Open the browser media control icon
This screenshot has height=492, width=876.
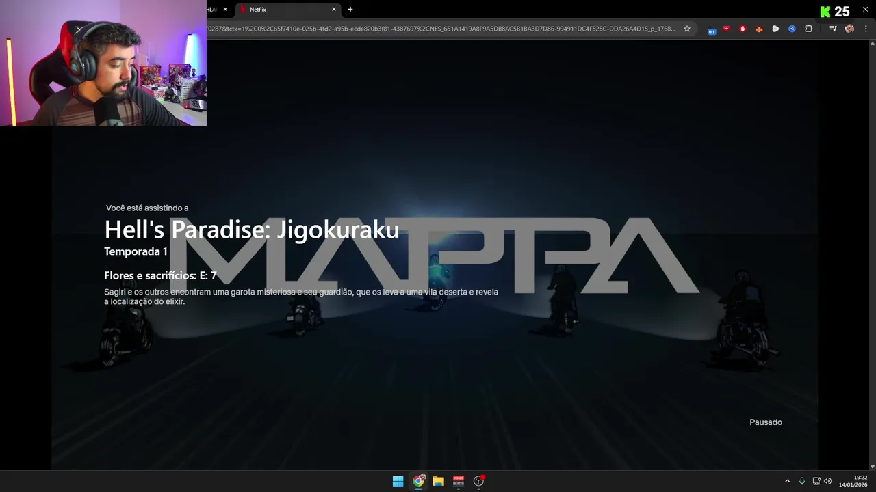(833, 29)
